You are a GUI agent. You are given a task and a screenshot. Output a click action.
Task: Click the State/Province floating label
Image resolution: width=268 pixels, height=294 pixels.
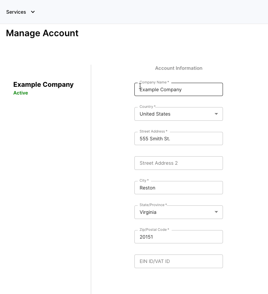[153, 205]
